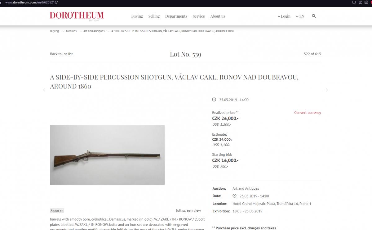This screenshot has width=372, height=230.
Task: Click Auctions breadcrumb link
Action: 71,31
